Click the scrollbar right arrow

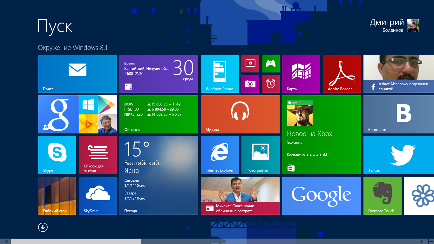(x=422, y=241)
